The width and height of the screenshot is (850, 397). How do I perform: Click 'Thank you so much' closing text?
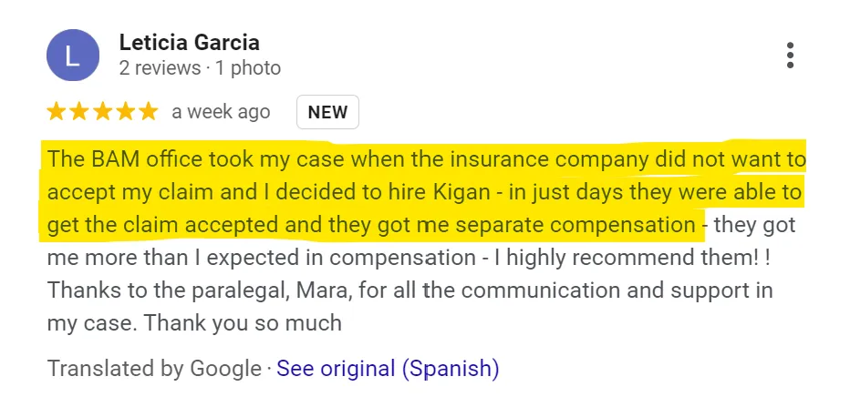pyautogui.click(x=243, y=323)
